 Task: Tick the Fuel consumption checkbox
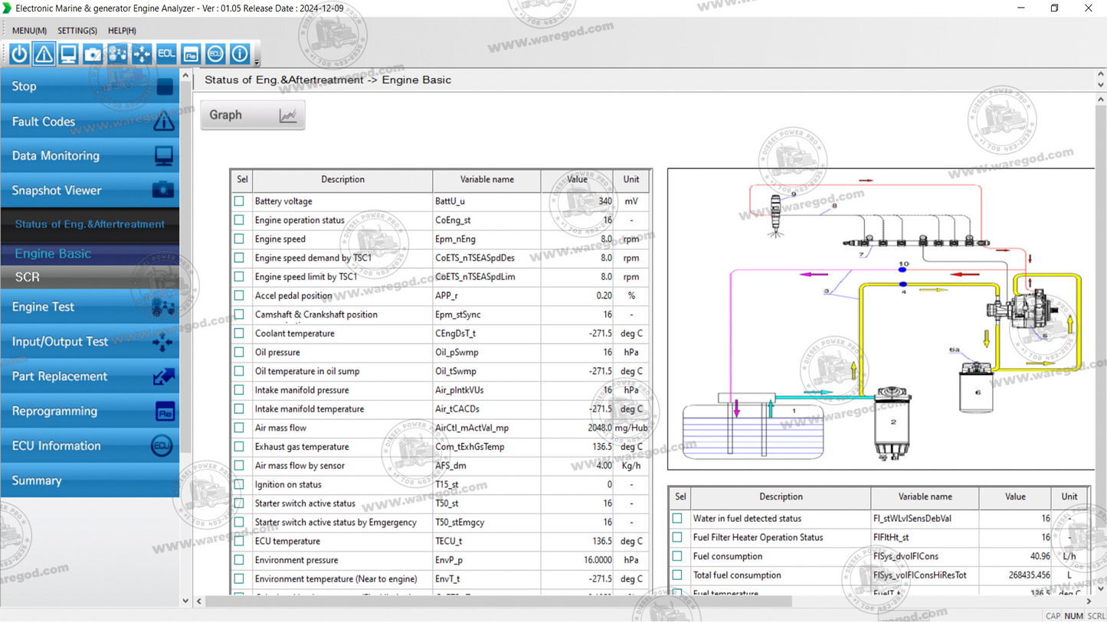(677, 556)
